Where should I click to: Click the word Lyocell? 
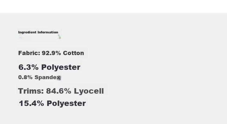89,91
